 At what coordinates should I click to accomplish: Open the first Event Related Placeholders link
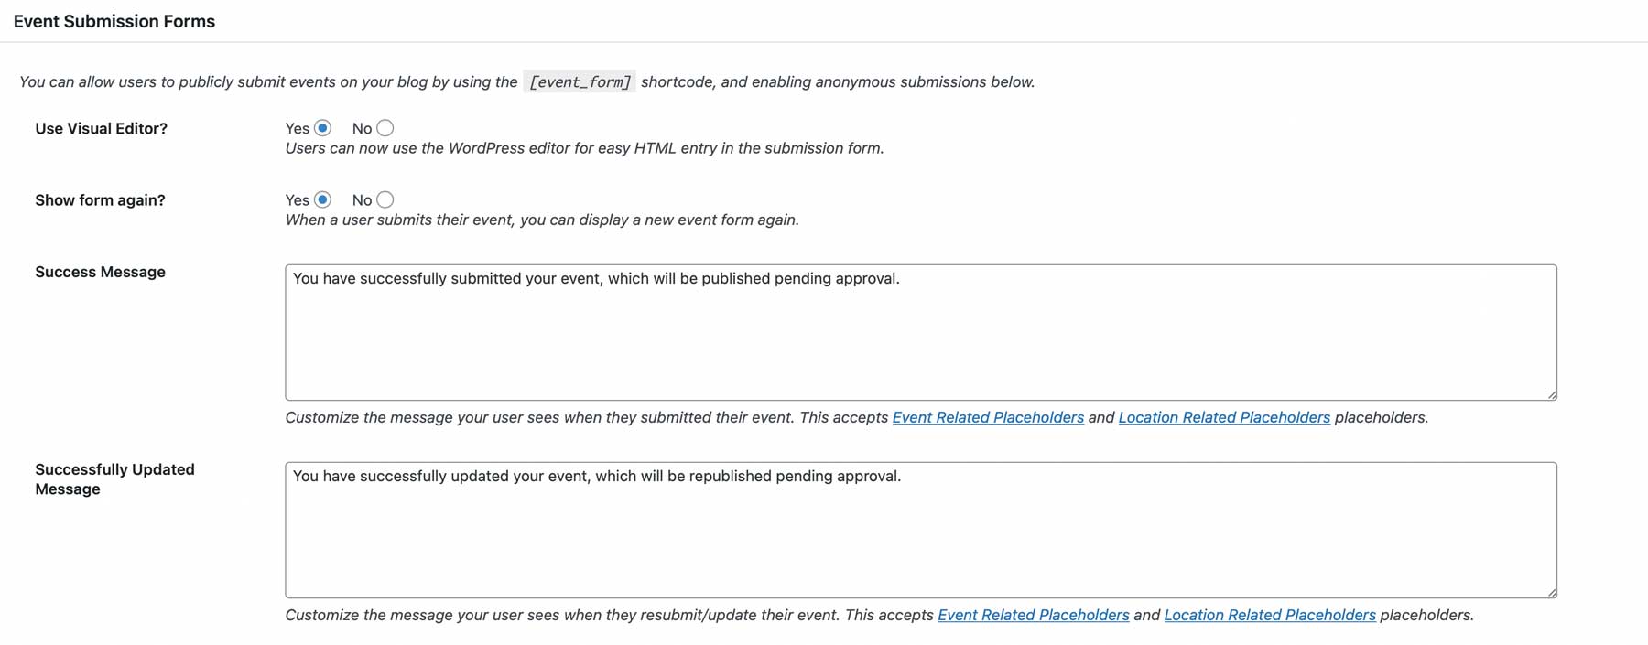click(987, 417)
